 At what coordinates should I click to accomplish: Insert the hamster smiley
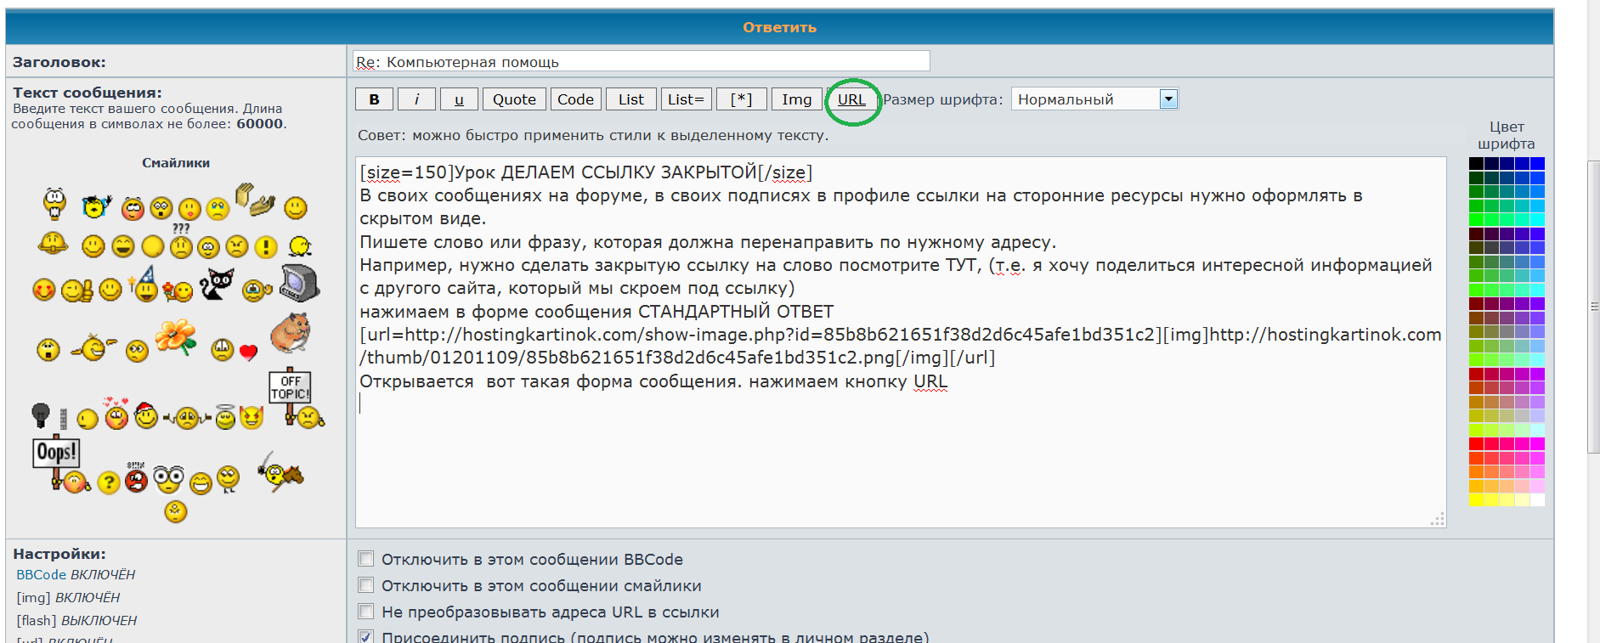[290, 332]
